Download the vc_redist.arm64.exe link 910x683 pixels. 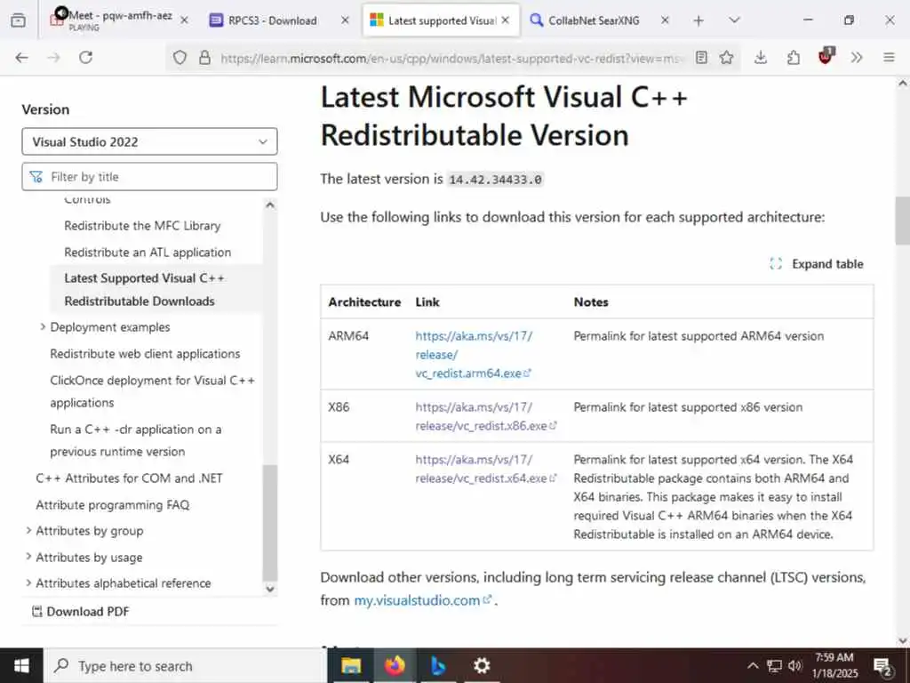(x=473, y=354)
